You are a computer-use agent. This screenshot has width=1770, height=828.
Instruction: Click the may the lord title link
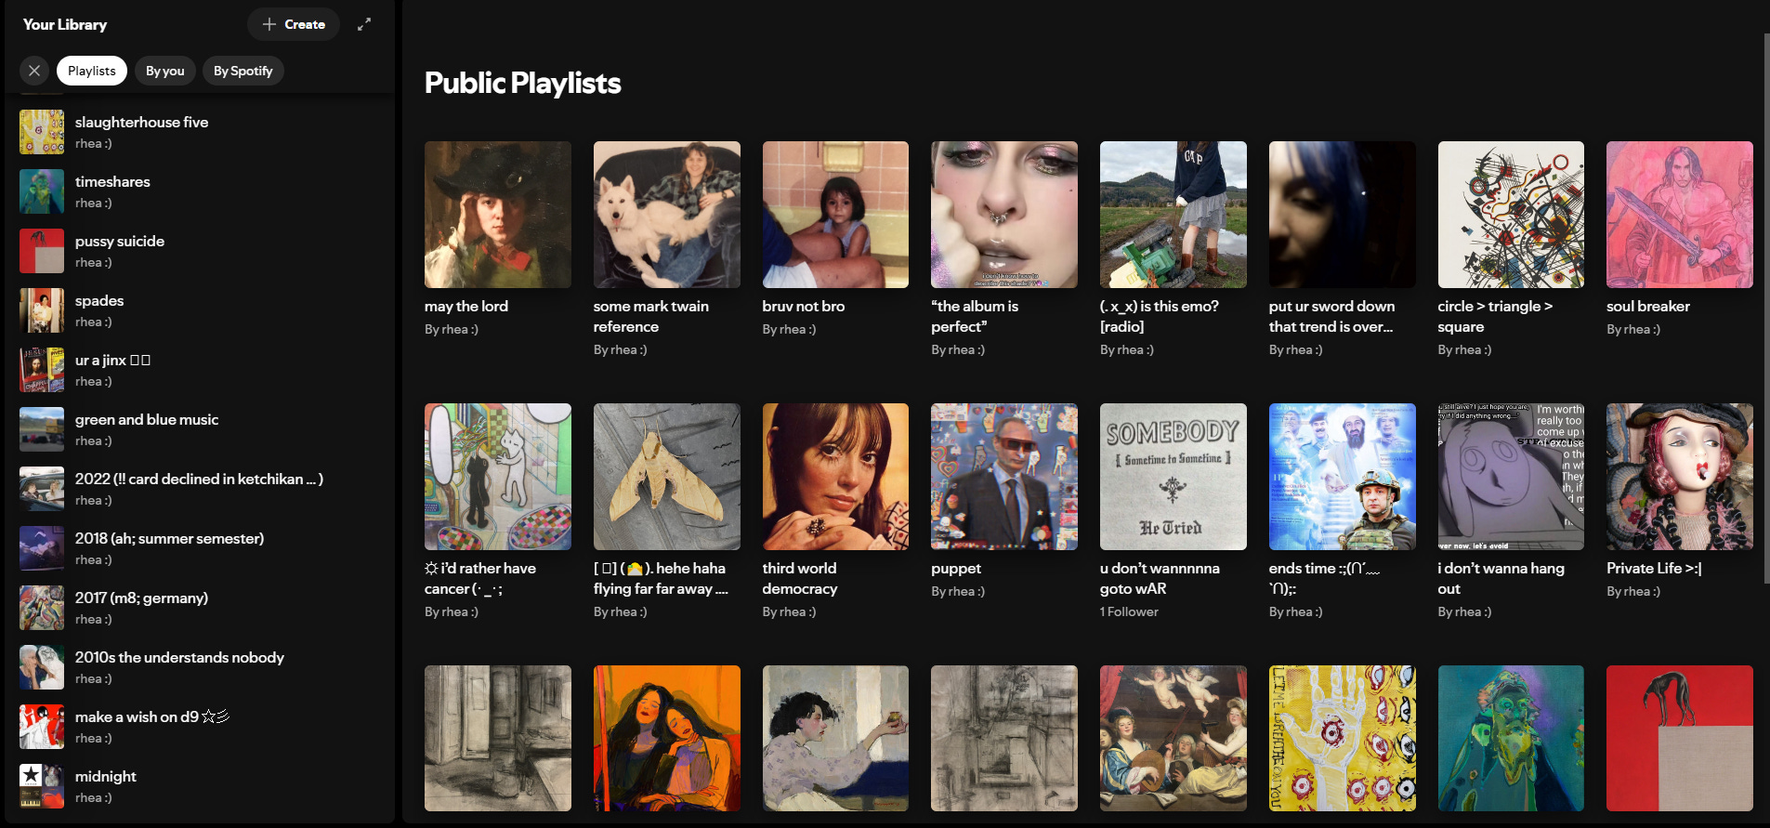pyautogui.click(x=466, y=306)
